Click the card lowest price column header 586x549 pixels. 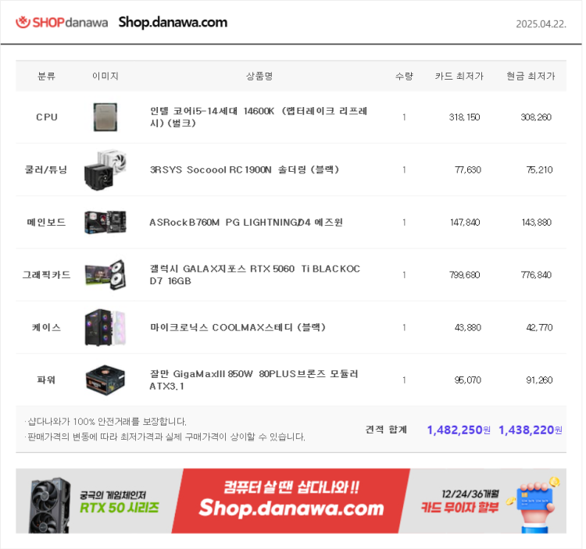coord(459,77)
